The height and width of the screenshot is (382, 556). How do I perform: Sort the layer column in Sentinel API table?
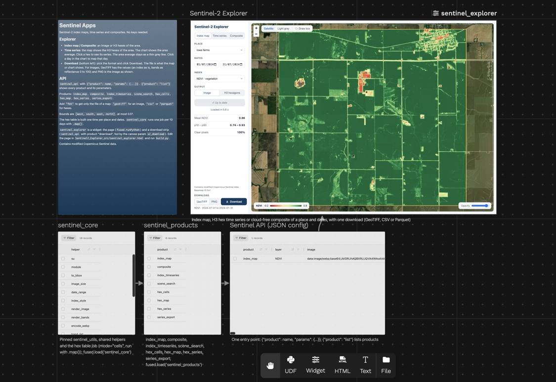pos(293,250)
